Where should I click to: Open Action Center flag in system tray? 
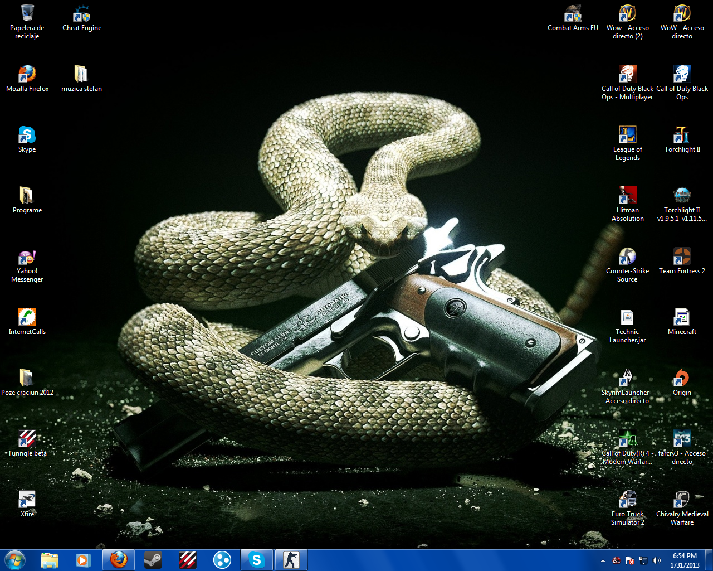coord(630,560)
